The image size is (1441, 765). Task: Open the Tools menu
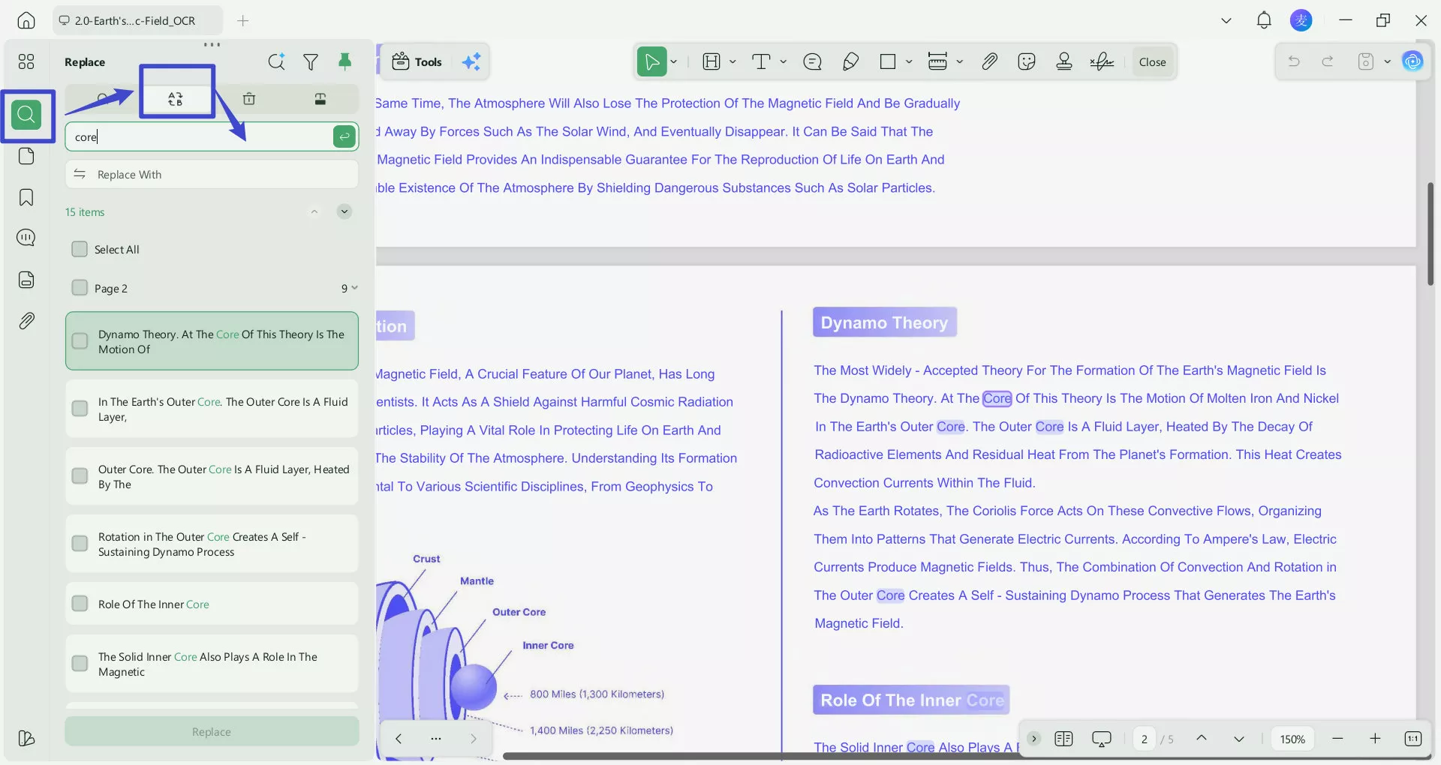(417, 61)
